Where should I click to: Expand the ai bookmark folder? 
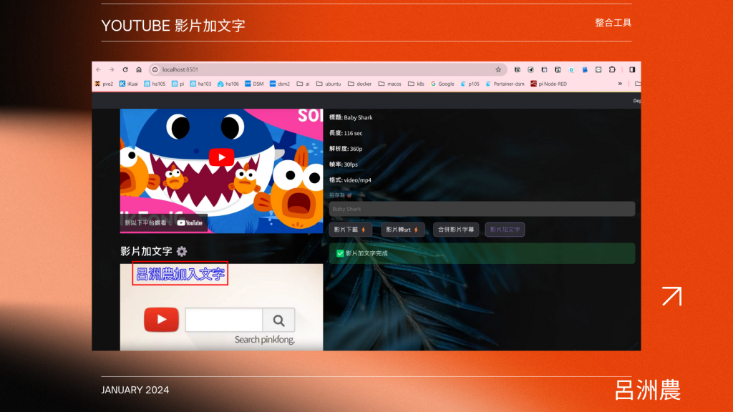pos(303,84)
